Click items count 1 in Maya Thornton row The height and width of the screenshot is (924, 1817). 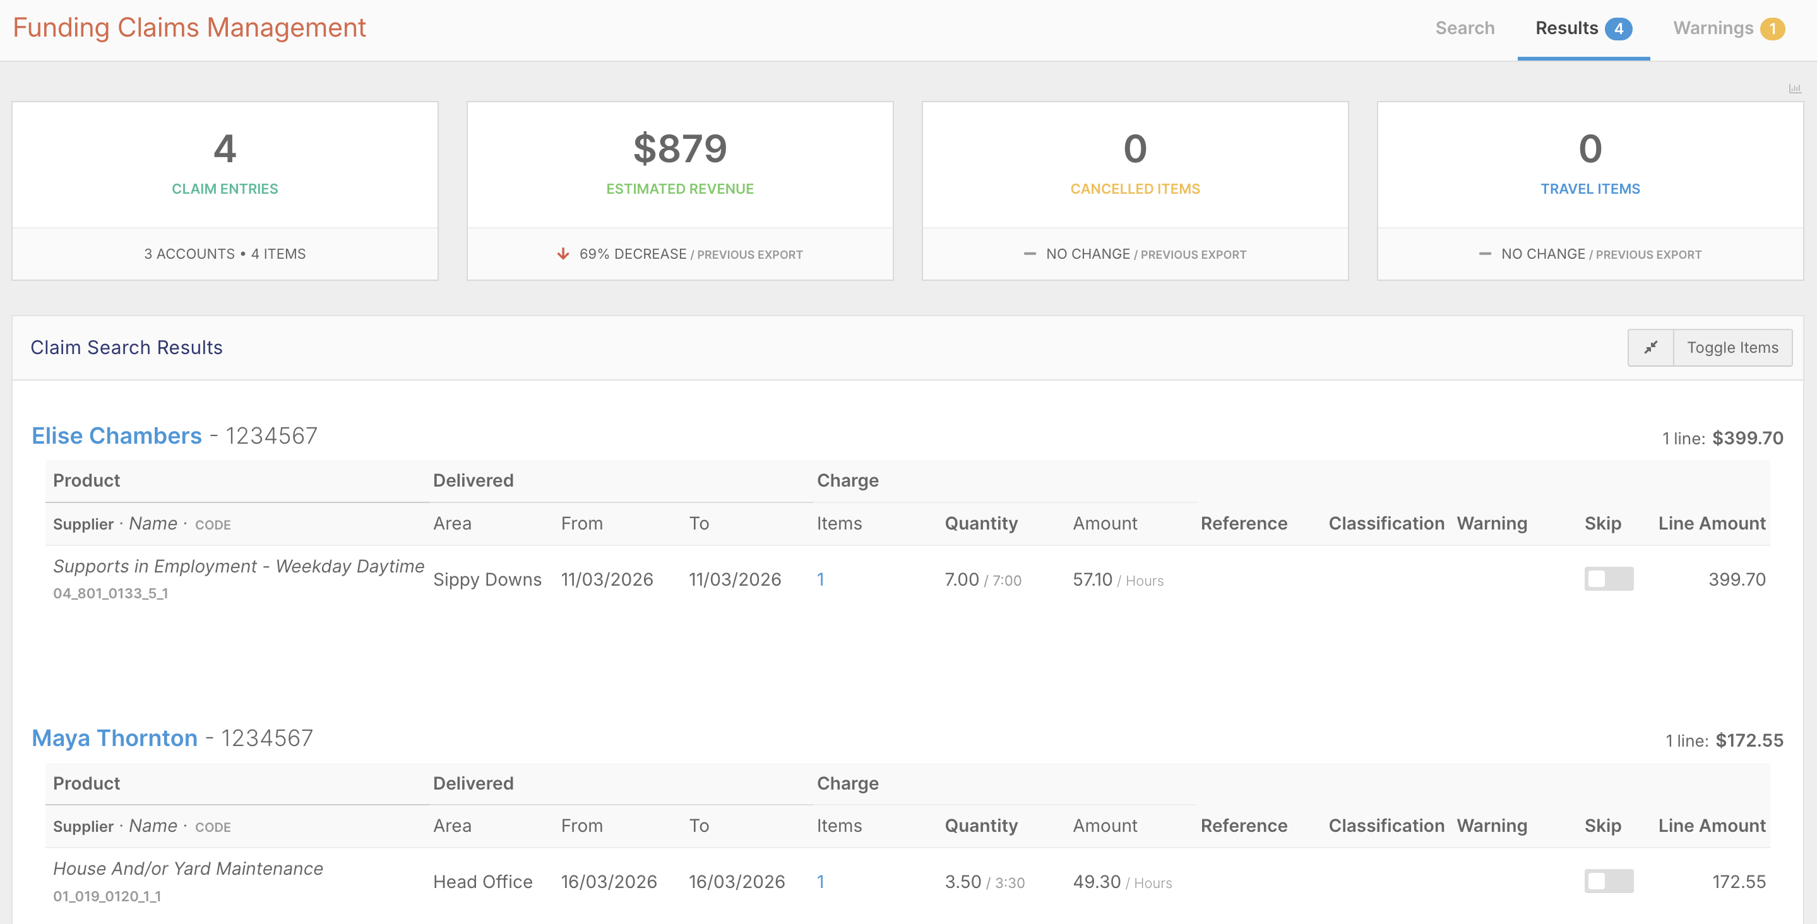[x=820, y=881]
